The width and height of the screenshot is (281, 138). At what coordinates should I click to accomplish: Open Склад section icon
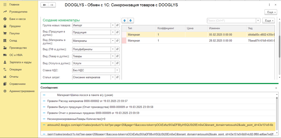pos(5,41)
